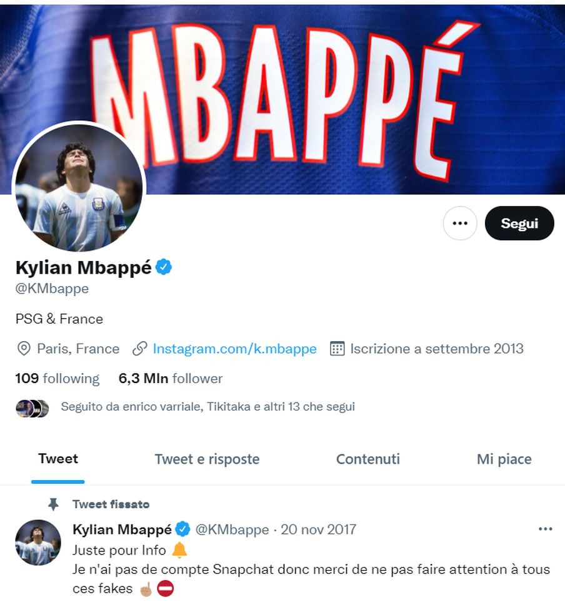This screenshot has height=609, width=565.
Task: Select the Tweet tab
Action: pyautogui.click(x=58, y=459)
